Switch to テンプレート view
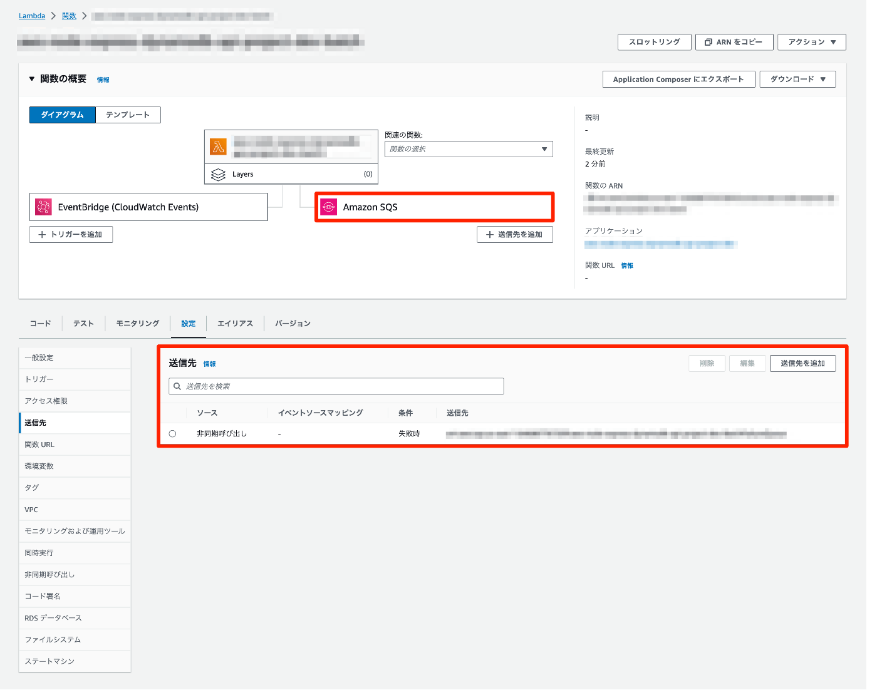The height and width of the screenshot is (700, 877). click(x=129, y=116)
